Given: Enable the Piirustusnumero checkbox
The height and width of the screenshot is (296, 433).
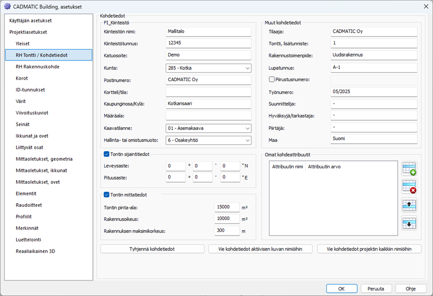Looking at the screenshot, I should pyautogui.click(x=272, y=80).
